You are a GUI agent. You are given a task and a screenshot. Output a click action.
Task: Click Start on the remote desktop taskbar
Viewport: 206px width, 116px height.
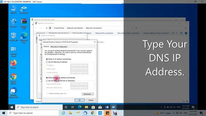click(12, 107)
